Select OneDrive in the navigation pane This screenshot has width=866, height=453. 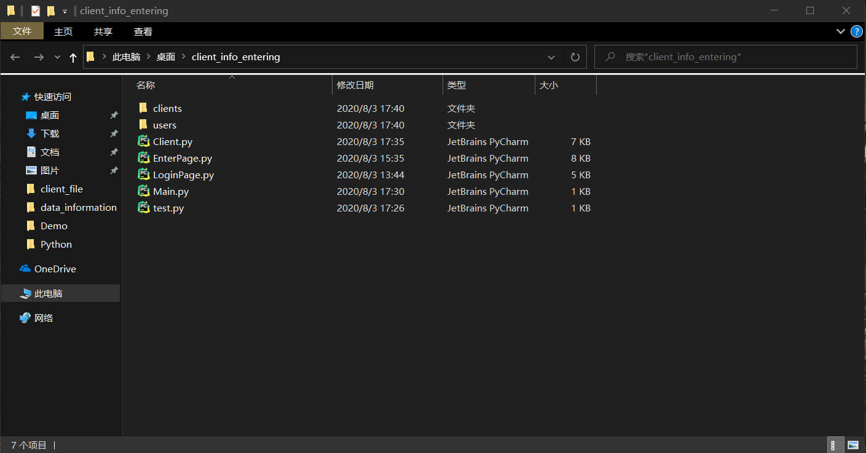(55, 269)
